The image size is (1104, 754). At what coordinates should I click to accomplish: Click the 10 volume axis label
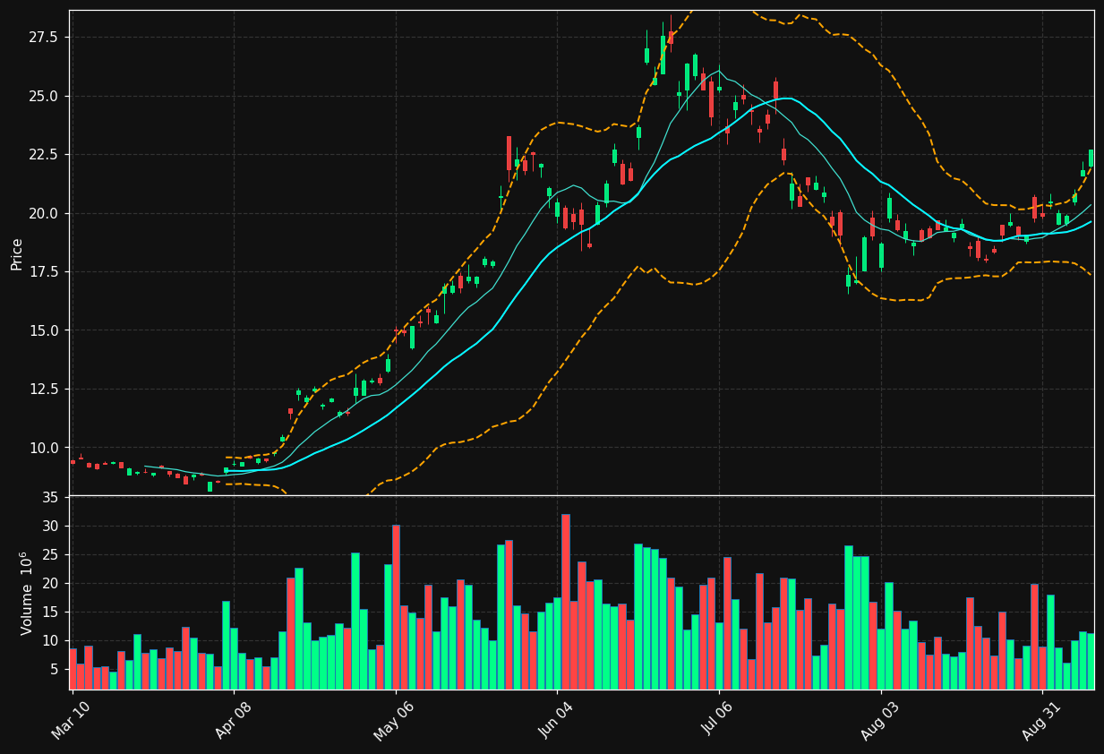coord(51,640)
